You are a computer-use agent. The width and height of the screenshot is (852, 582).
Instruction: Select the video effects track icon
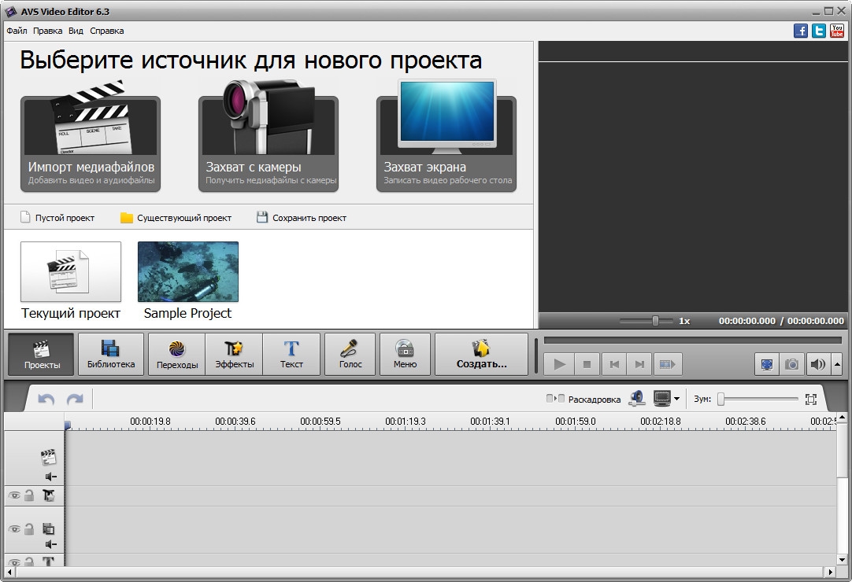[48, 495]
